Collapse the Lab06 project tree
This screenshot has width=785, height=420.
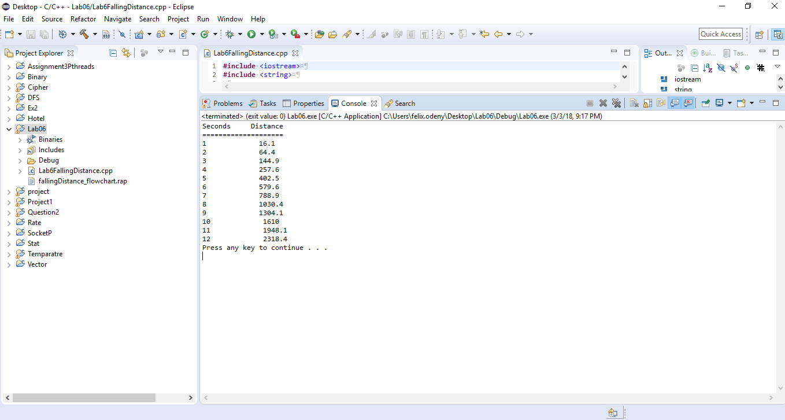(x=9, y=129)
